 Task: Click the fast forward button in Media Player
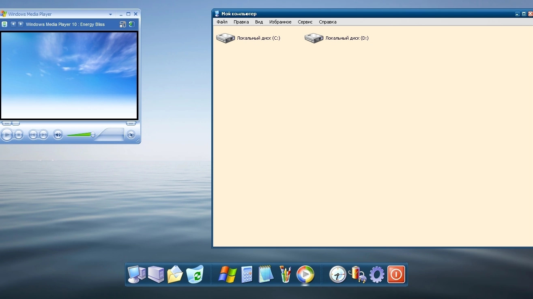pos(131,123)
